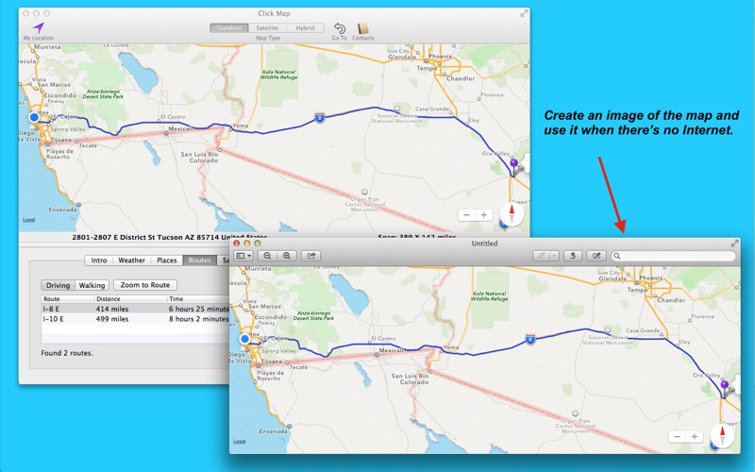Screen dimensions: 755x472
Task: Open the Contacts book icon
Action: (363, 28)
